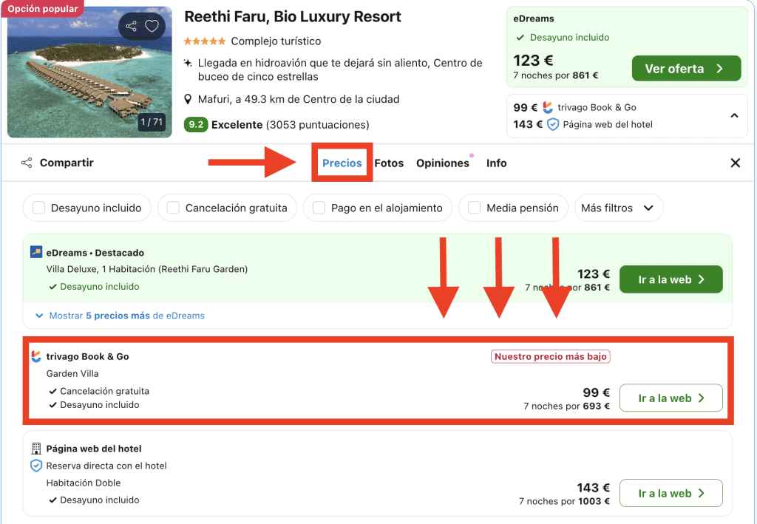Screen dimensions: 757x524
Task: Click the trivago Book & Go logo icon
Action: coord(36,356)
